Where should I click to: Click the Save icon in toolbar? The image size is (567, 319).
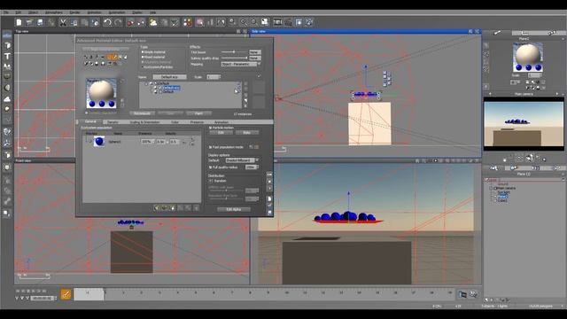click(x=40, y=22)
